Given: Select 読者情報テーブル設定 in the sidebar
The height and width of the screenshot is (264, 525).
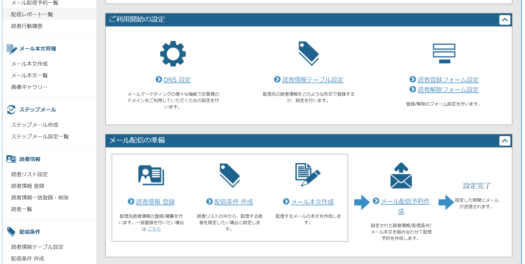Looking at the screenshot, I should coord(37,247).
